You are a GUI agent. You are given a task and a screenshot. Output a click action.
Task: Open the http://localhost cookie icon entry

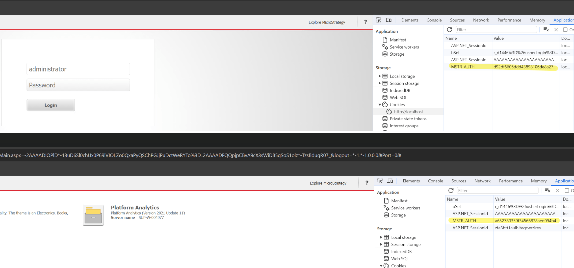pyautogui.click(x=389, y=112)
